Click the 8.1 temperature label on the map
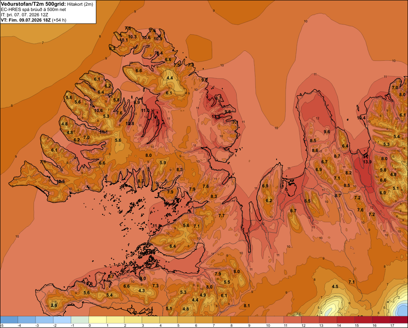 tap(247, 306)
